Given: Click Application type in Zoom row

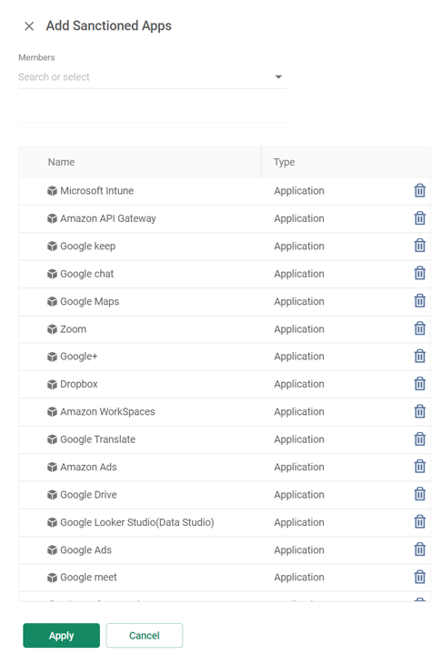Looking at the screenshot, I should [x=299, y=329].
